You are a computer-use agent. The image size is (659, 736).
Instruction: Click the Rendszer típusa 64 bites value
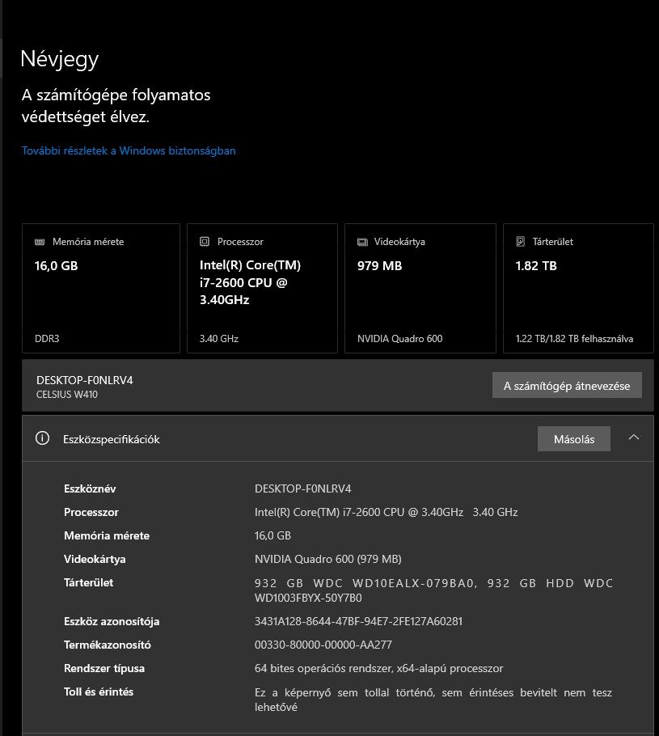point(378,668)
